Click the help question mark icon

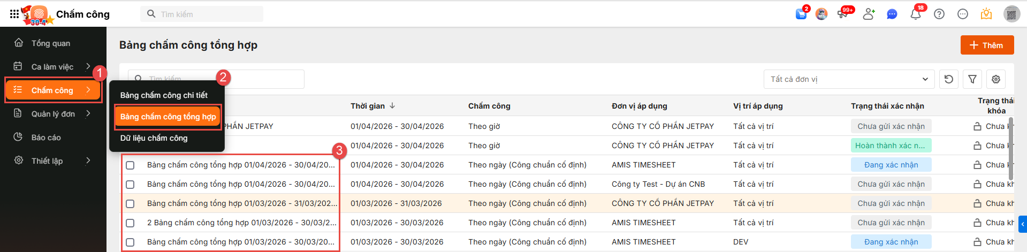(x=939, y=14)
